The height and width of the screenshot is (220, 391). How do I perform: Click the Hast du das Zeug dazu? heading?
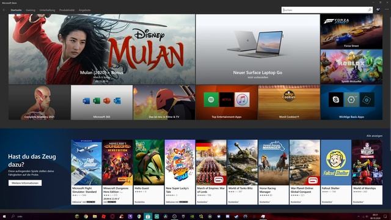[x=32, y=160]
